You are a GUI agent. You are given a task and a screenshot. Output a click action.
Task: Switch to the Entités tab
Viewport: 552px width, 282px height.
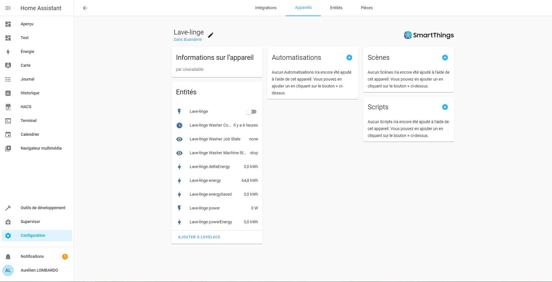[x=336, y=8]
